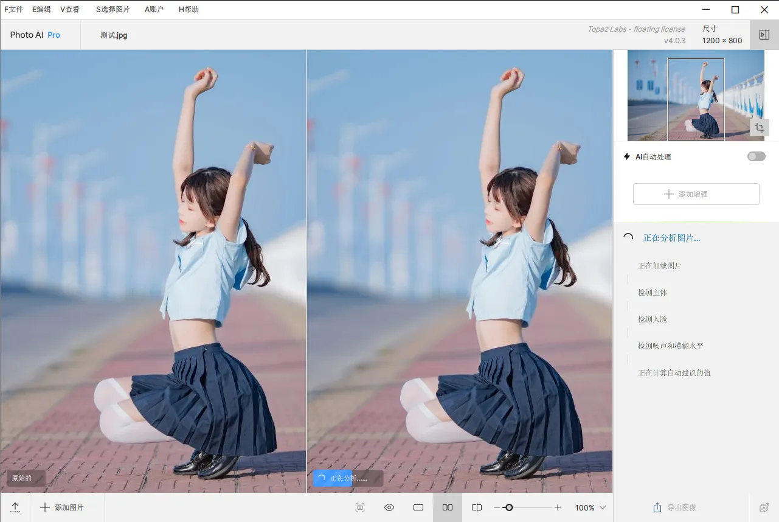The height and width of the screenshot is (522, 779).
Task: Click the face selection capture icon
Action: pos(360,507)
